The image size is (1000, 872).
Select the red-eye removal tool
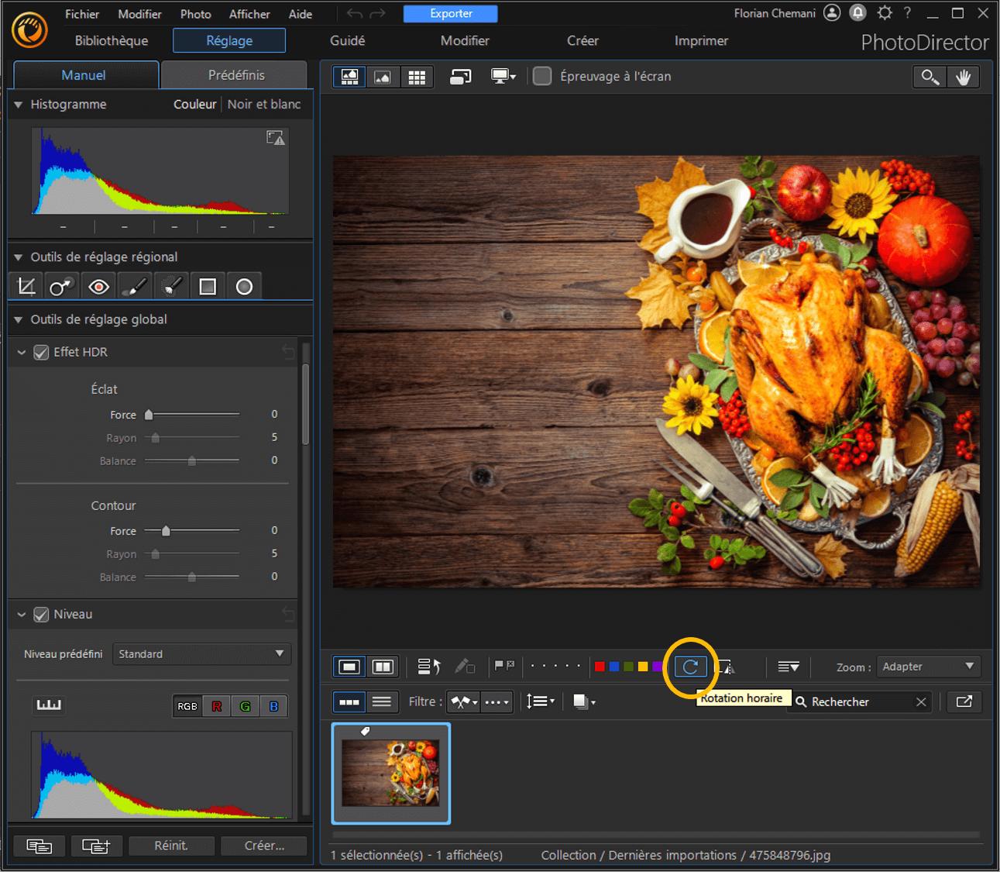pos(98,287)
